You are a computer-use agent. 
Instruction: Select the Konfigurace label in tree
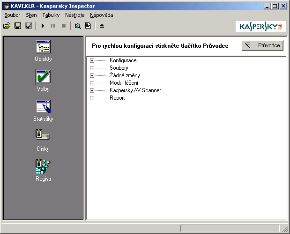pyautogui.click(x=123, y=60)
